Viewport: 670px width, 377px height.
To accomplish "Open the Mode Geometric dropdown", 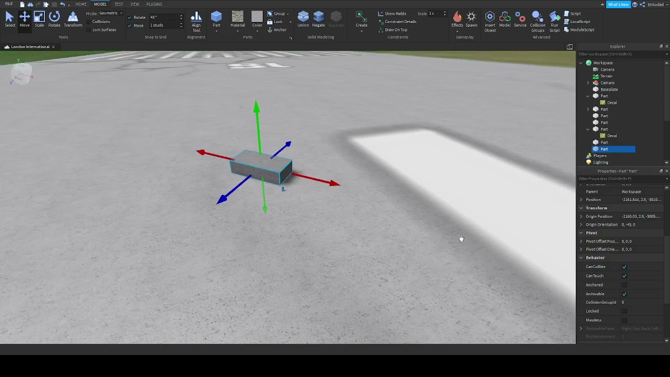I will tap(111, 13).
